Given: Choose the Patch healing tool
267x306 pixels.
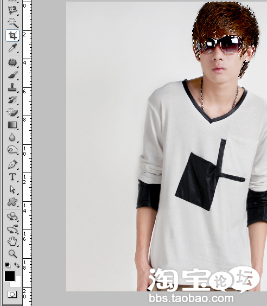Looking at the screenshot, I should (12, 62).
